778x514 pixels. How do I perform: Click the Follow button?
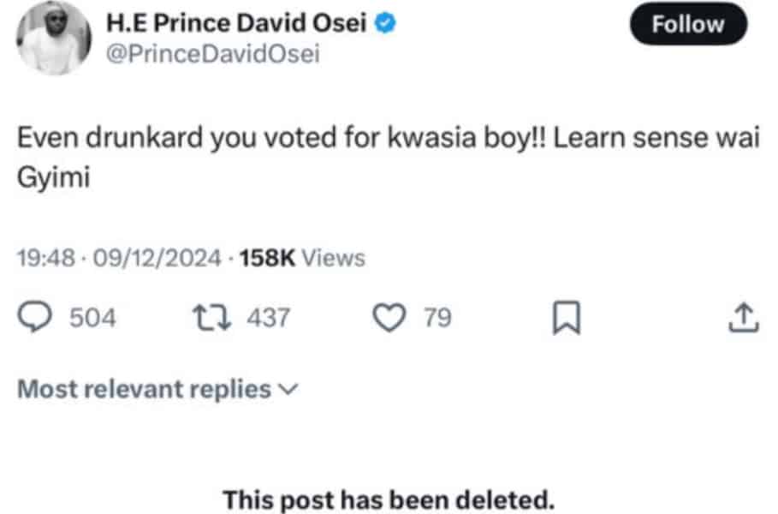(x=688, y=24)
